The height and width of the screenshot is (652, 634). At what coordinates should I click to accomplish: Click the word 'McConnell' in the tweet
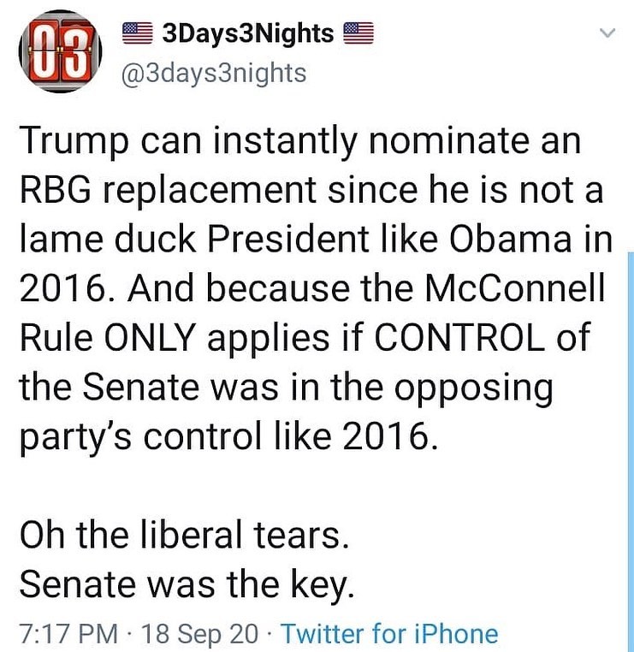point(514,288)
